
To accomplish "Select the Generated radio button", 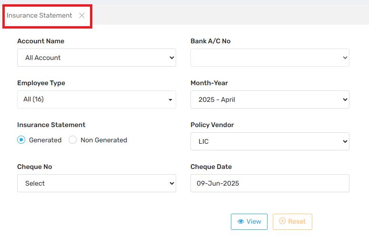I will click(x=21, y=140).
